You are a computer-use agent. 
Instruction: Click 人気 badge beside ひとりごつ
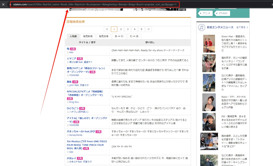pos(82,108)
